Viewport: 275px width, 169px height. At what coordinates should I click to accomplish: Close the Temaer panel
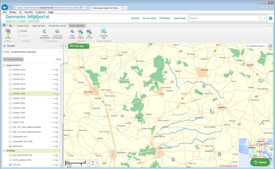(x=61, y=46)
